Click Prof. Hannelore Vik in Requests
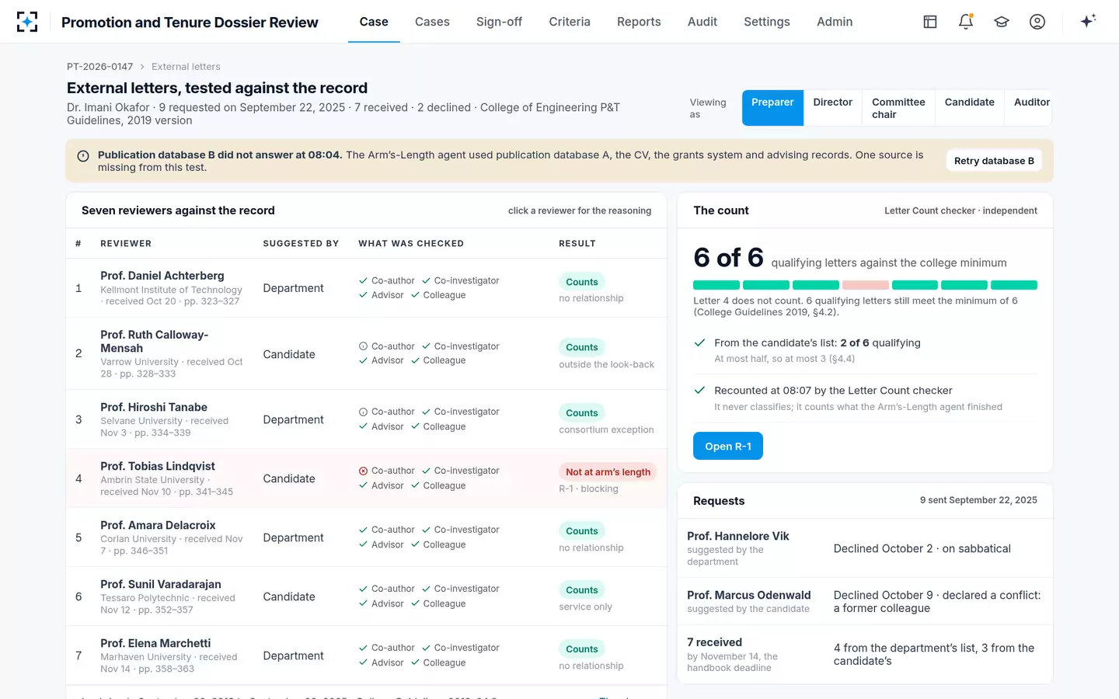 (x=738, y=536)
